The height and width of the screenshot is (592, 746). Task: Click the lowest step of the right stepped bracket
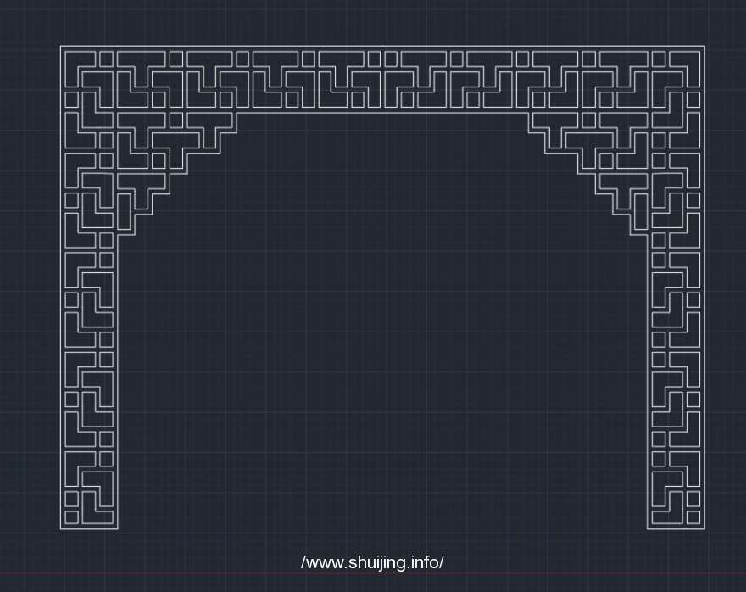638,235
